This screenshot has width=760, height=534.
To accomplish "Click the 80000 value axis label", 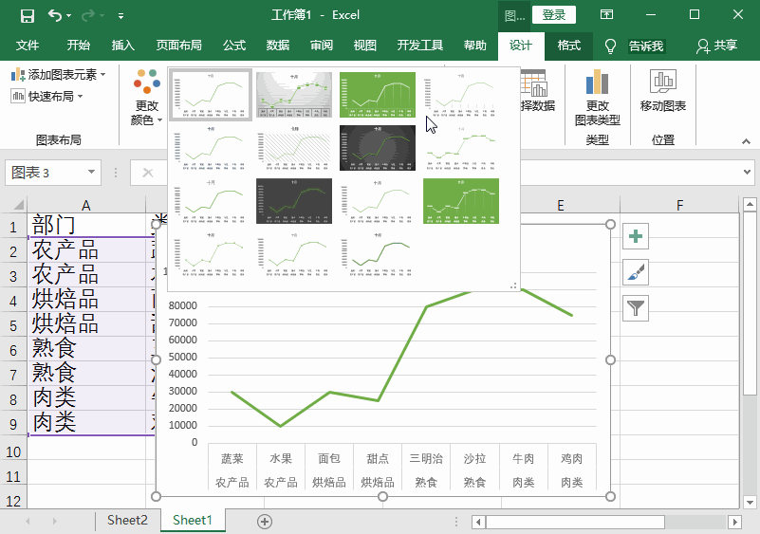I will coord(182,305).
